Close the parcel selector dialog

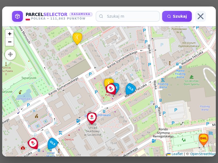[200, 16]
